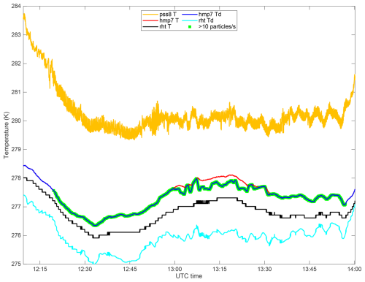This screenshot has height=282, width=365.
Task: Click the 276 y-axis tick label
Action: click(x=16, y=235)
